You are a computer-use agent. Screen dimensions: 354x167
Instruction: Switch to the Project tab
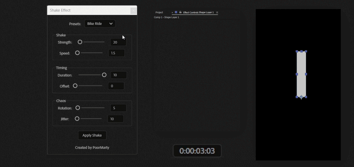(159, 13)
